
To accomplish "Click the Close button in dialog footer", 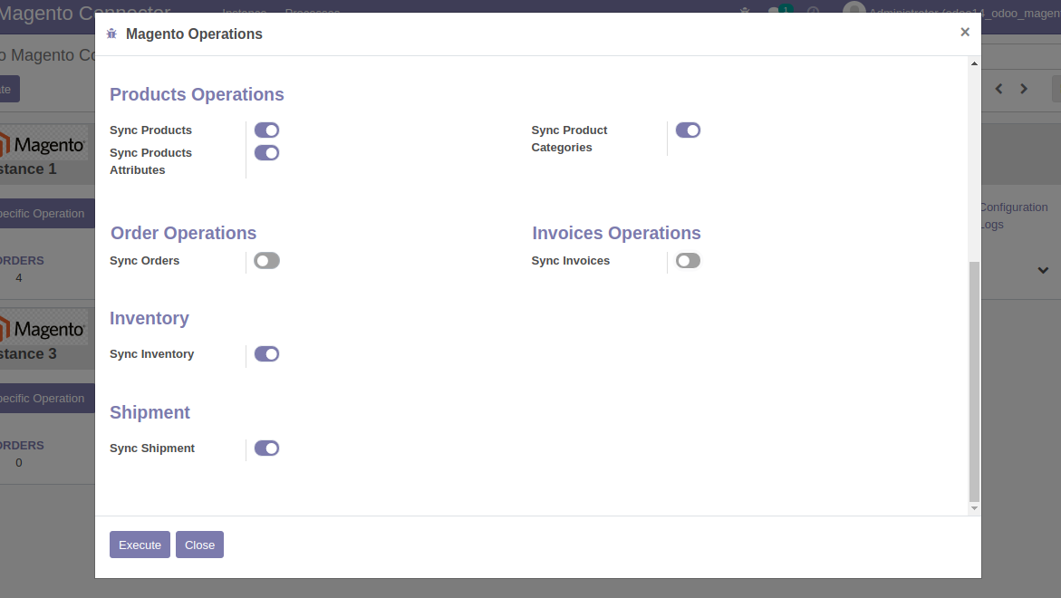I will [199, 545].
